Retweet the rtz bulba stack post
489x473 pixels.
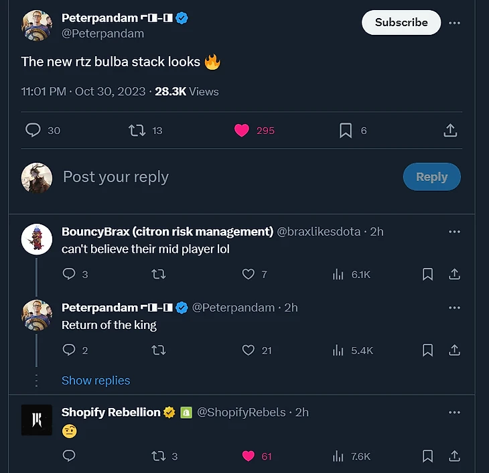click(137, 131)
